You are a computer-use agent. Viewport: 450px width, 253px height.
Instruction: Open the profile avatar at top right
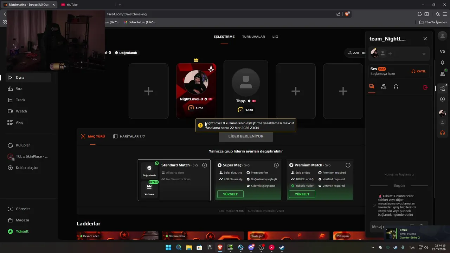pos(443,36)
